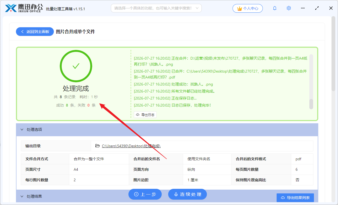
Task: Open 个人中心 personal center
Action: click(247, 8)
